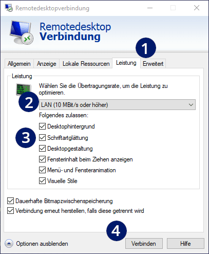
Task: Select the Lokale Ressourcen tab
Action: [86, 64]
